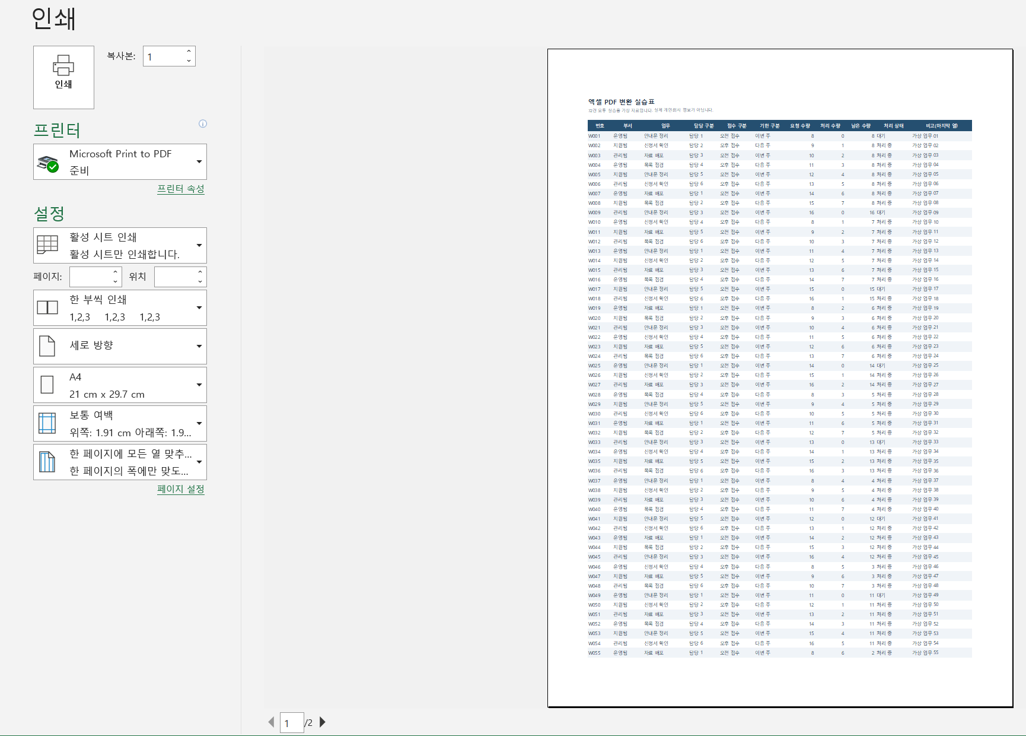Image resolution: width=1026 pixels, height=736 pixels.
Task: Click the printer ready status icon
Action: coord(48,163)
